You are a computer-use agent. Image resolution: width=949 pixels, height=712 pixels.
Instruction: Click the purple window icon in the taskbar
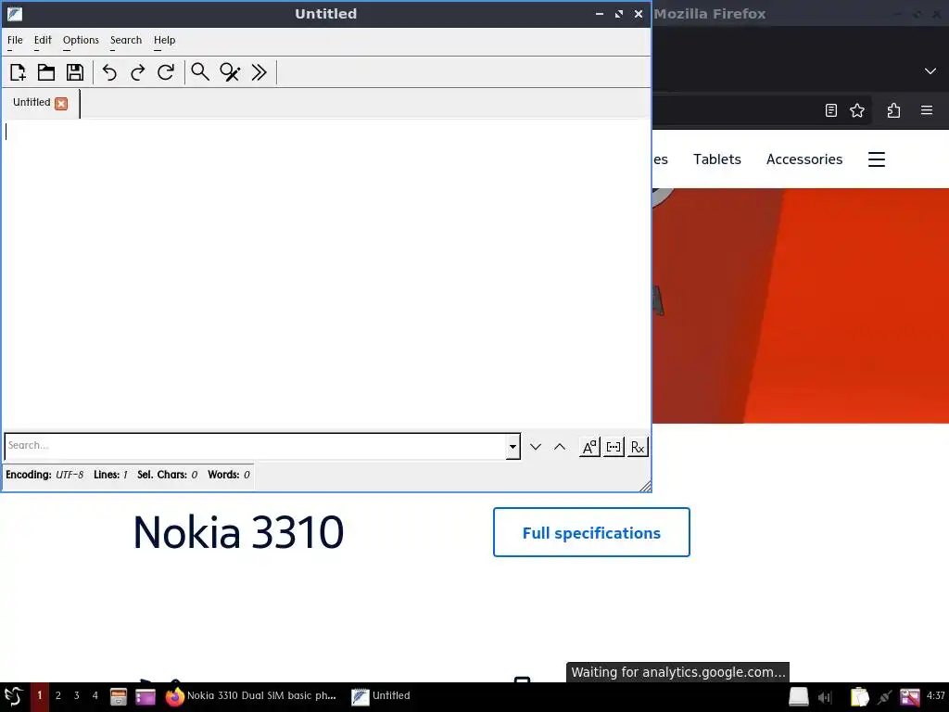pos(146,697)
